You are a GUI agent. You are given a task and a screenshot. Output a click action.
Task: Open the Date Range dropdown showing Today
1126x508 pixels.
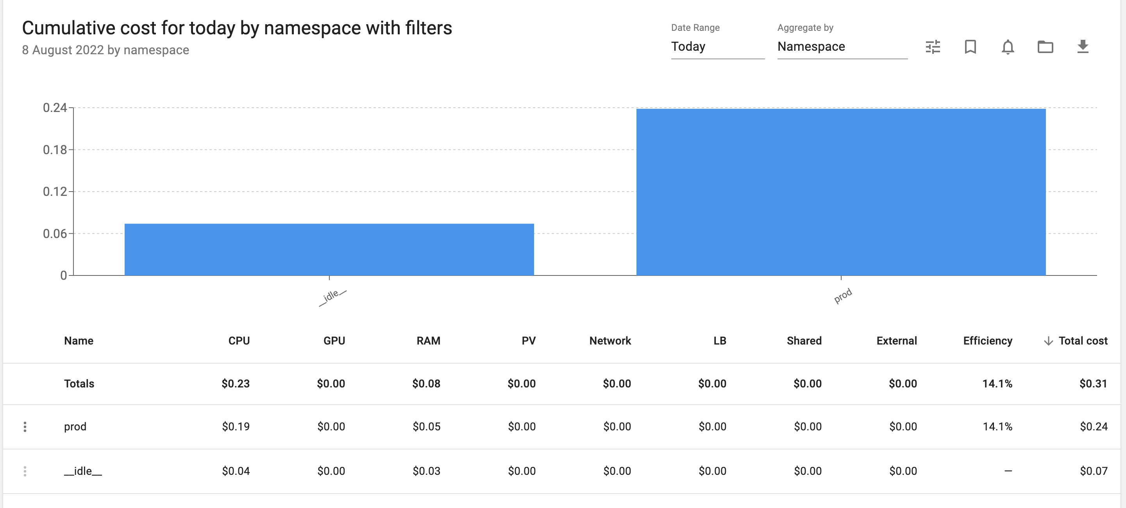[718, 47]
